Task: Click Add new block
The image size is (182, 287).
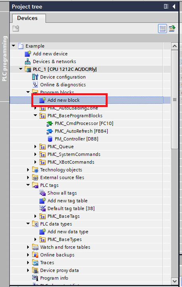Action: (x=64, y=100)
